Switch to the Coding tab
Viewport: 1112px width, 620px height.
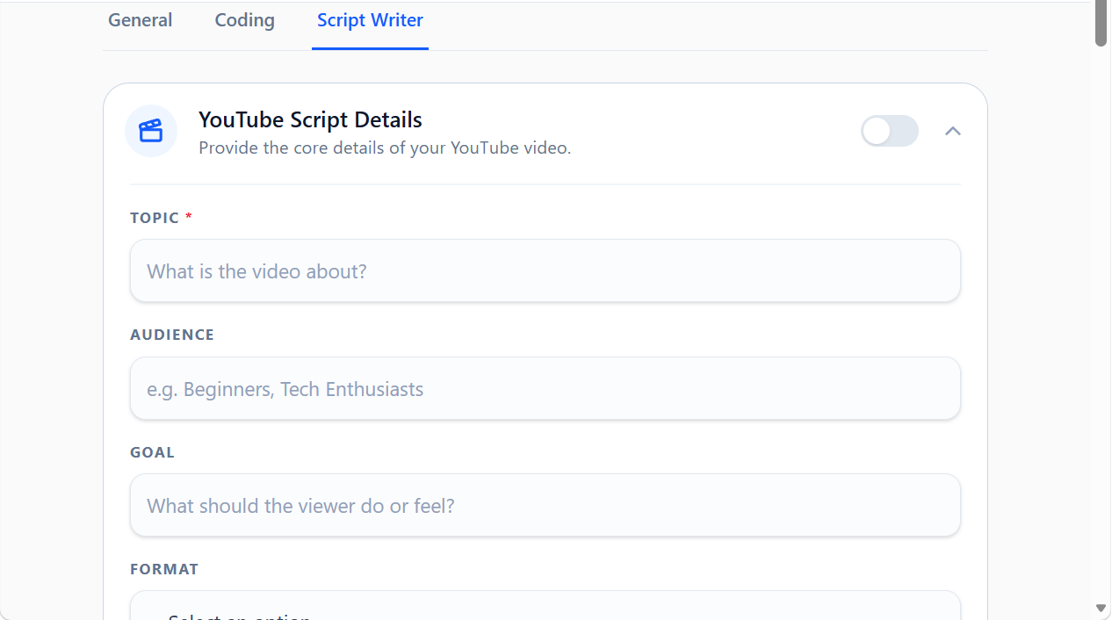(x=243, y=19)
